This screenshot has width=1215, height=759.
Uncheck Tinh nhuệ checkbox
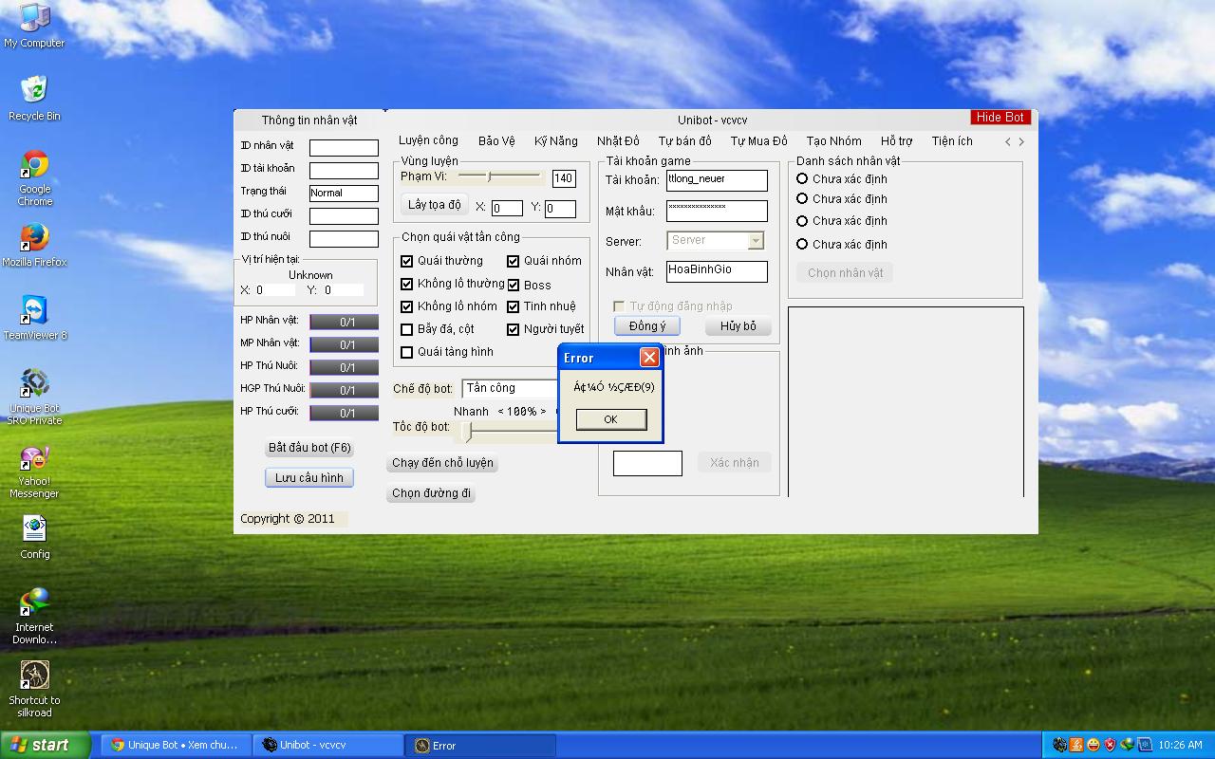(x=514, y=306)
